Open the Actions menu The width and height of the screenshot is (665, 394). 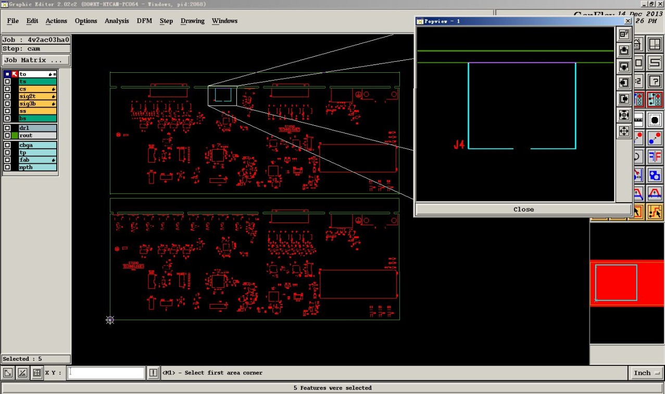click(56, 21)
